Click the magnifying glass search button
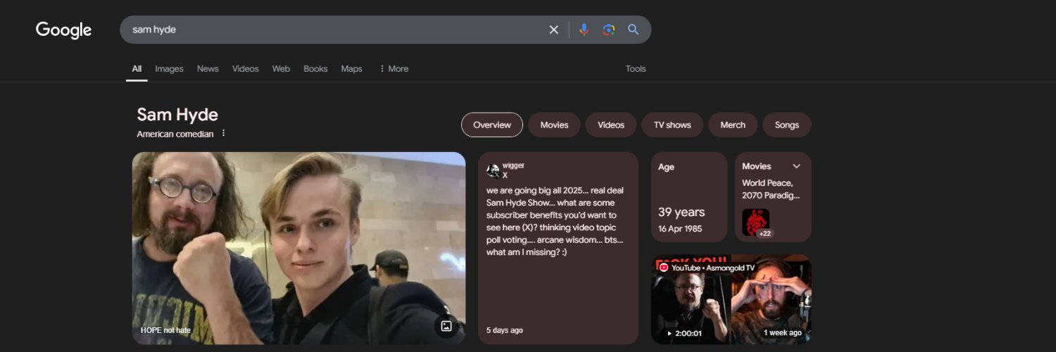Screen dimensions: 1056x352 pos(634,30)
